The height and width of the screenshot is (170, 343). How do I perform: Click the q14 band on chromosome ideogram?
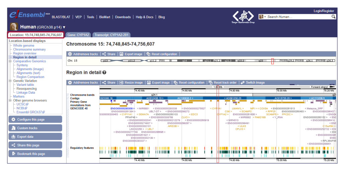point(184,61)
